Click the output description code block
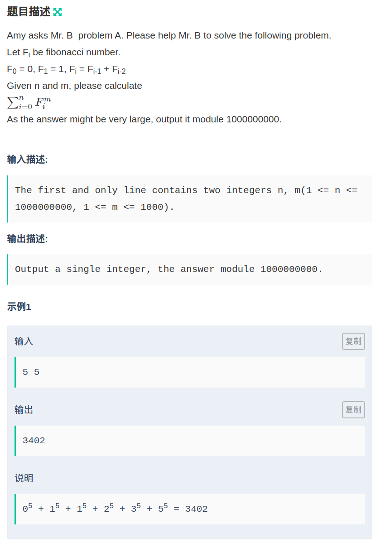The height and width of the screenshot is (548, 376). pos(169,269)
